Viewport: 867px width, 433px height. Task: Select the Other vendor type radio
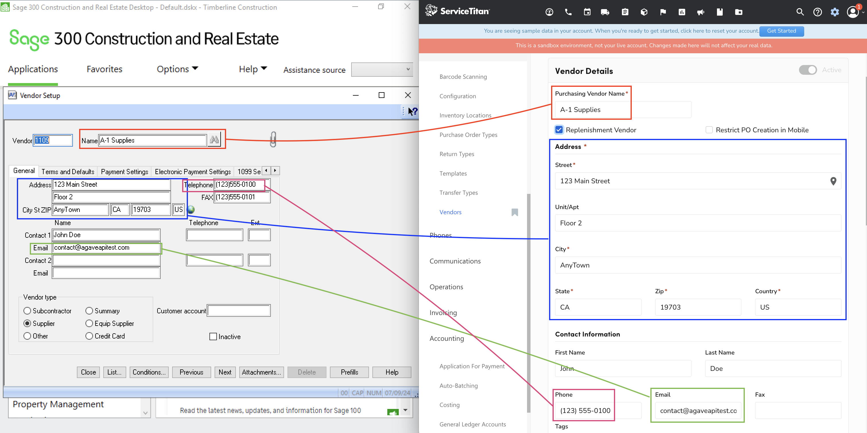tap(27, 336)
